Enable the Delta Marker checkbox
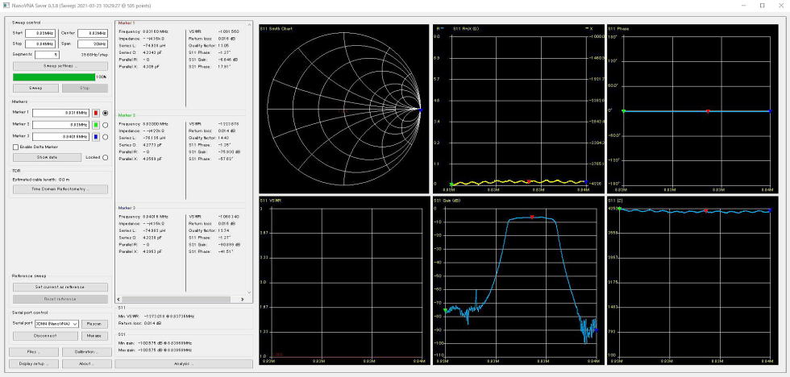 (15, 147)
